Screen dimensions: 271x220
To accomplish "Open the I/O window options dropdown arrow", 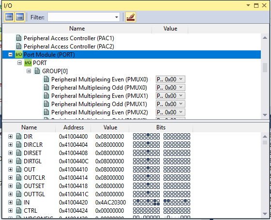I will pyautogui.click(x=248, y=5).
